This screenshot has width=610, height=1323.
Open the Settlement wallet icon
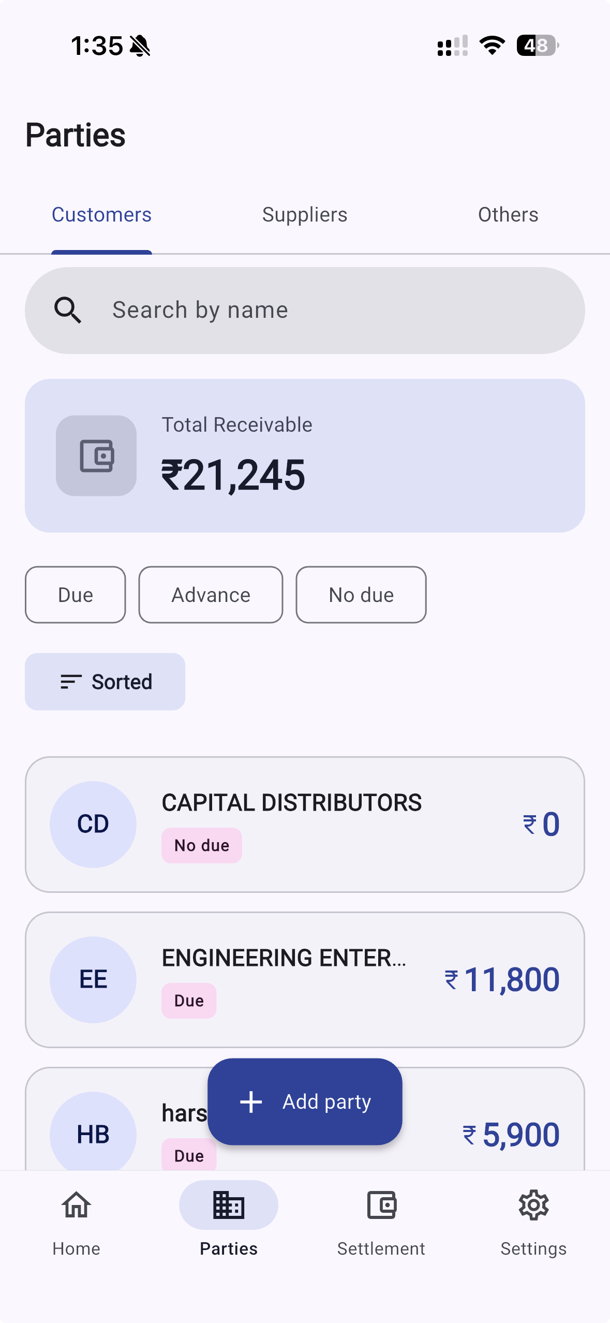click(x=381, y=1205)
